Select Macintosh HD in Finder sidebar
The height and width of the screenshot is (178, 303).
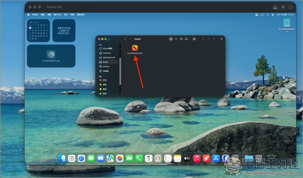point(108,57)
